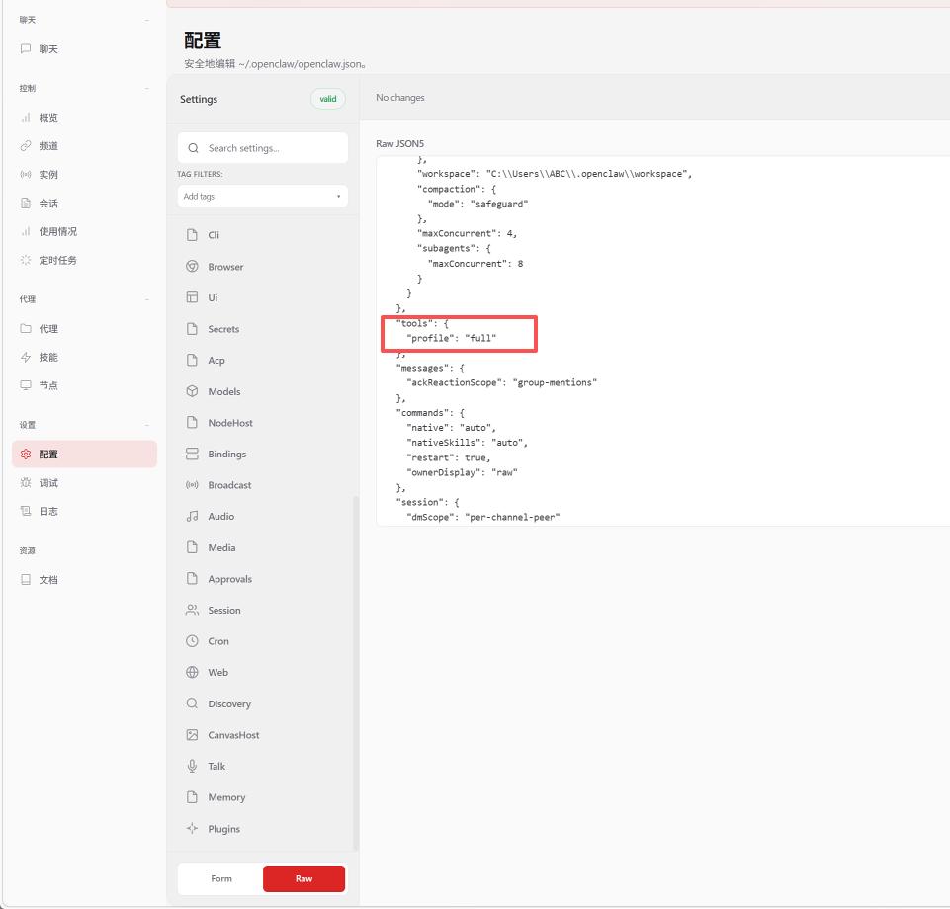Select the Secrets file icon
The image size is (950, 909).
pyautogui.click(x=192, y=329)
